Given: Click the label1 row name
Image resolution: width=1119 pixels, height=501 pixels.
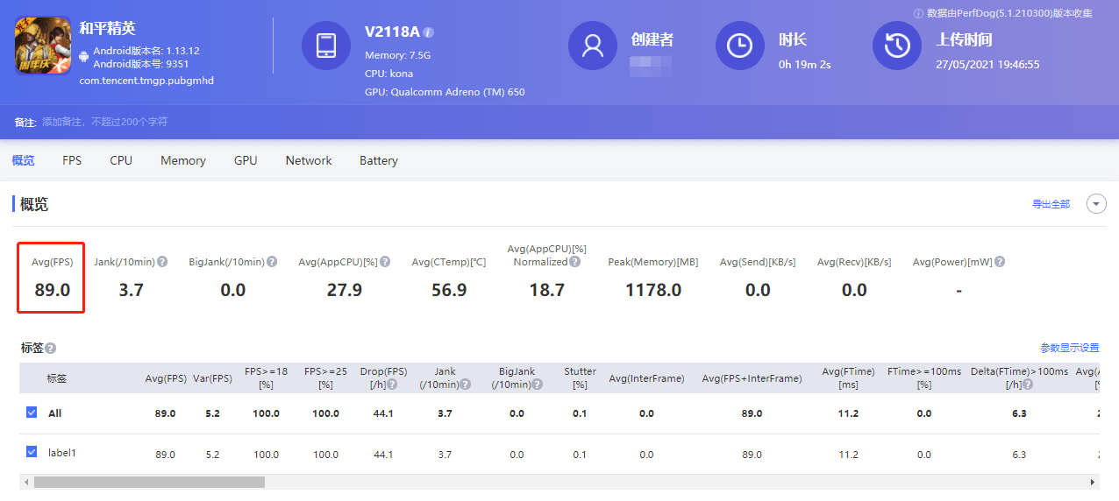Looking at the screenshot, I should 61,453.
